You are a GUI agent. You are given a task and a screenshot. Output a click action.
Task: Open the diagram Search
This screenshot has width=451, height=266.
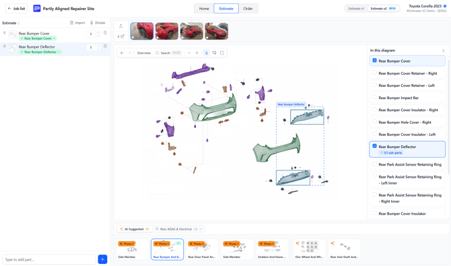168,53
